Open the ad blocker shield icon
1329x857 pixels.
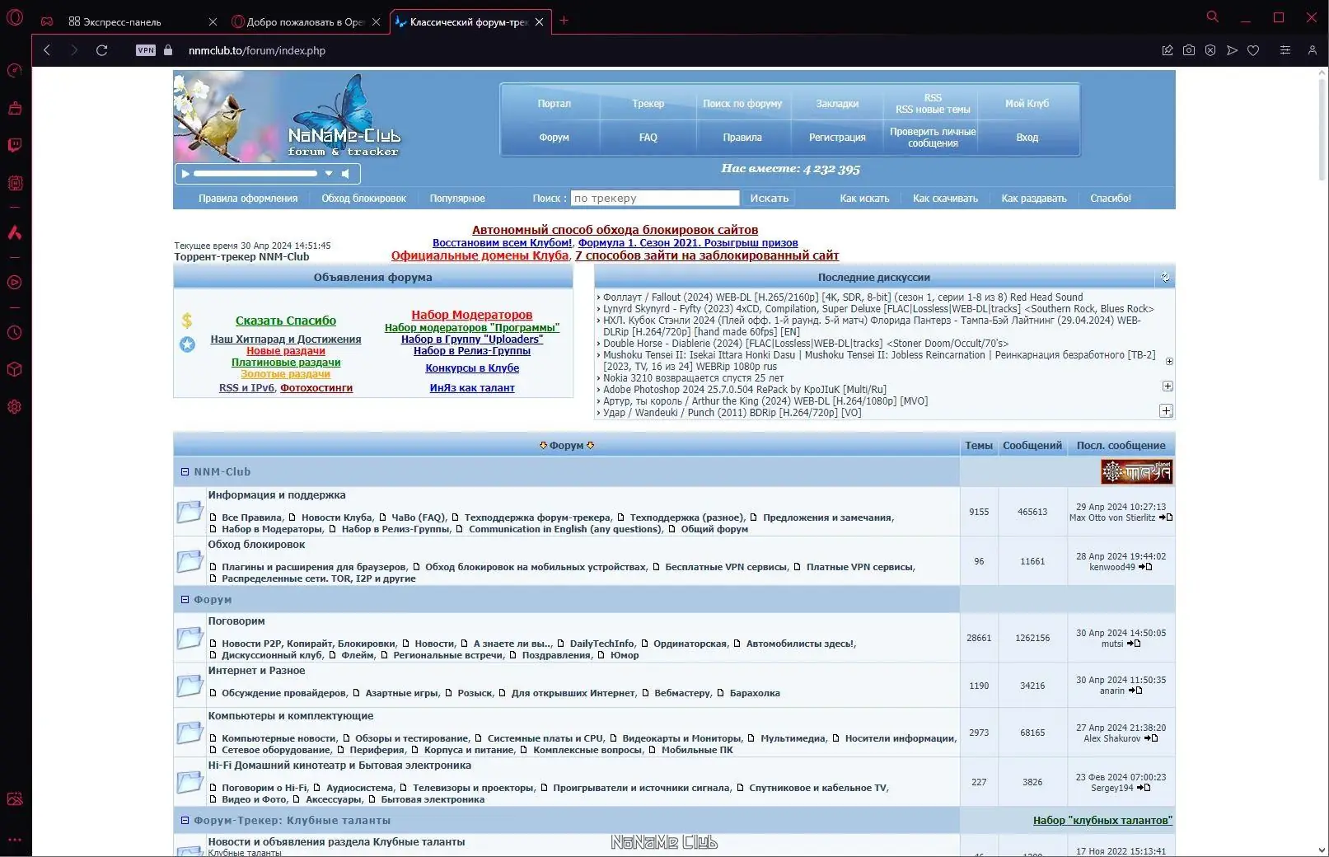(1210, 50)
